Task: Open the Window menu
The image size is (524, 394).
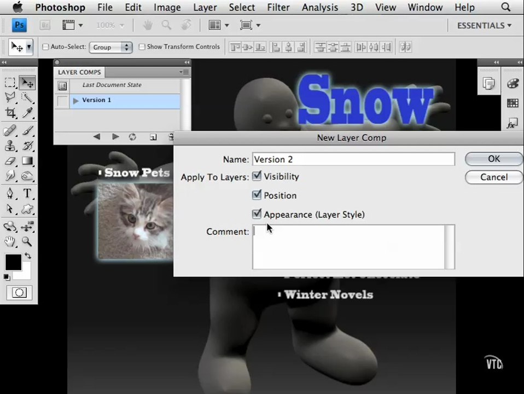Action: click(x=425, y=7)
